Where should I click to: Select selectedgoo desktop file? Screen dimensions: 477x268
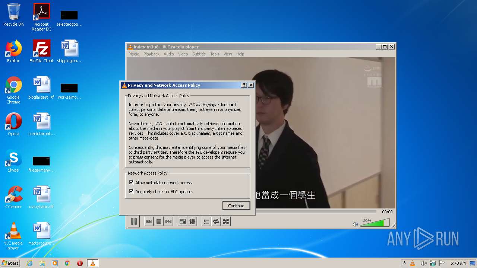[69, 18]
